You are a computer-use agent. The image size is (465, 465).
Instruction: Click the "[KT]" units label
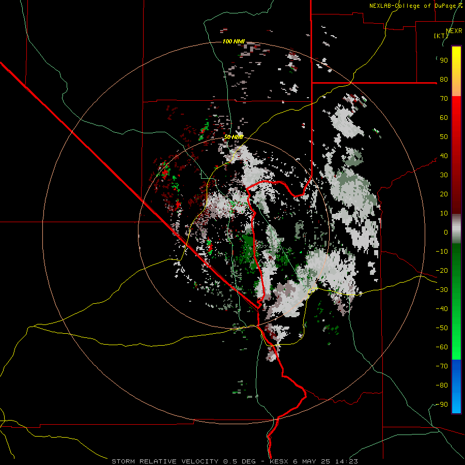[x=441, y=36]
